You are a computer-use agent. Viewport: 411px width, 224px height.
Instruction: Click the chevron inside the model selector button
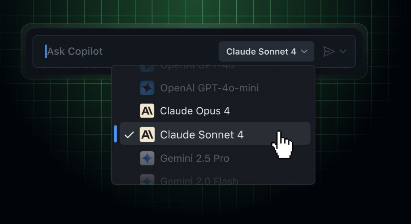coord(304,51)
